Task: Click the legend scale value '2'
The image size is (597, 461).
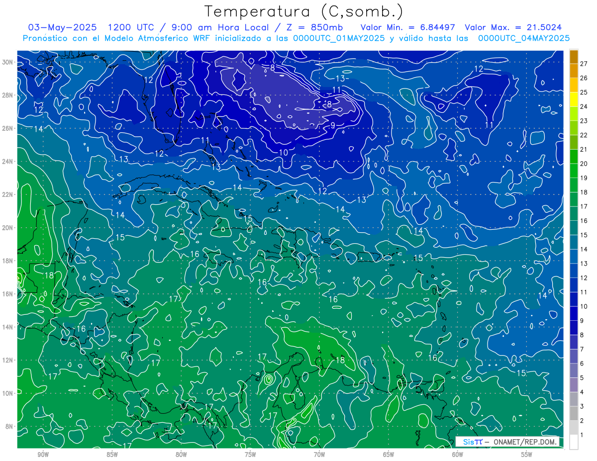Action: (x=582, y=421)
